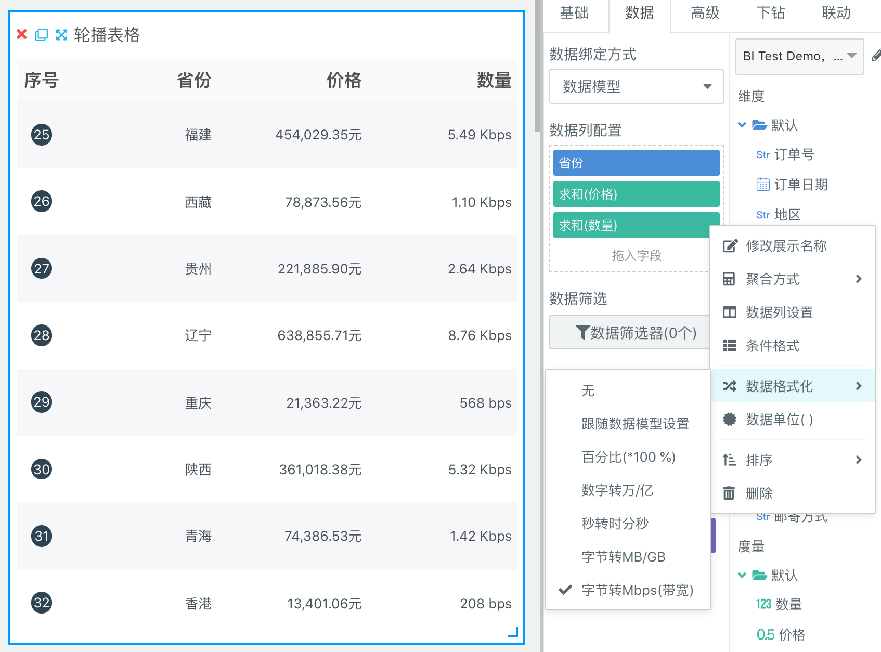Collapse the 度量 默认 folder chevron

pos(742,575)
